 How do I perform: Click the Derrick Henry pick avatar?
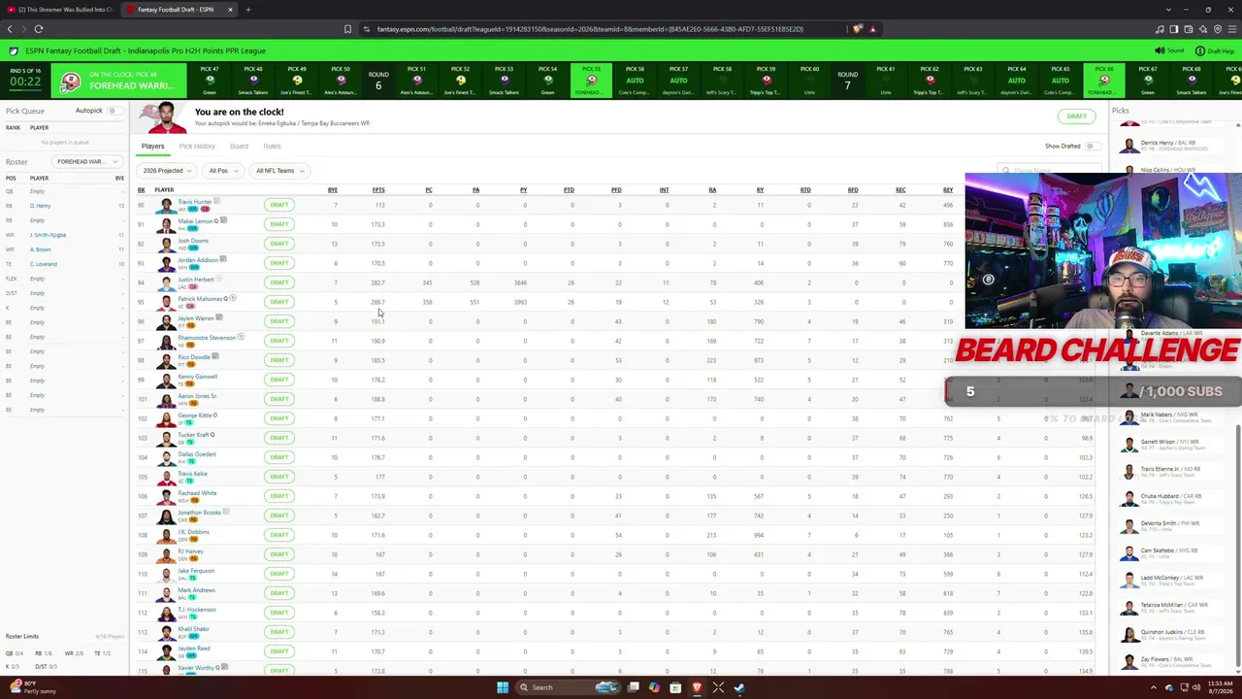click(1129, 146)
